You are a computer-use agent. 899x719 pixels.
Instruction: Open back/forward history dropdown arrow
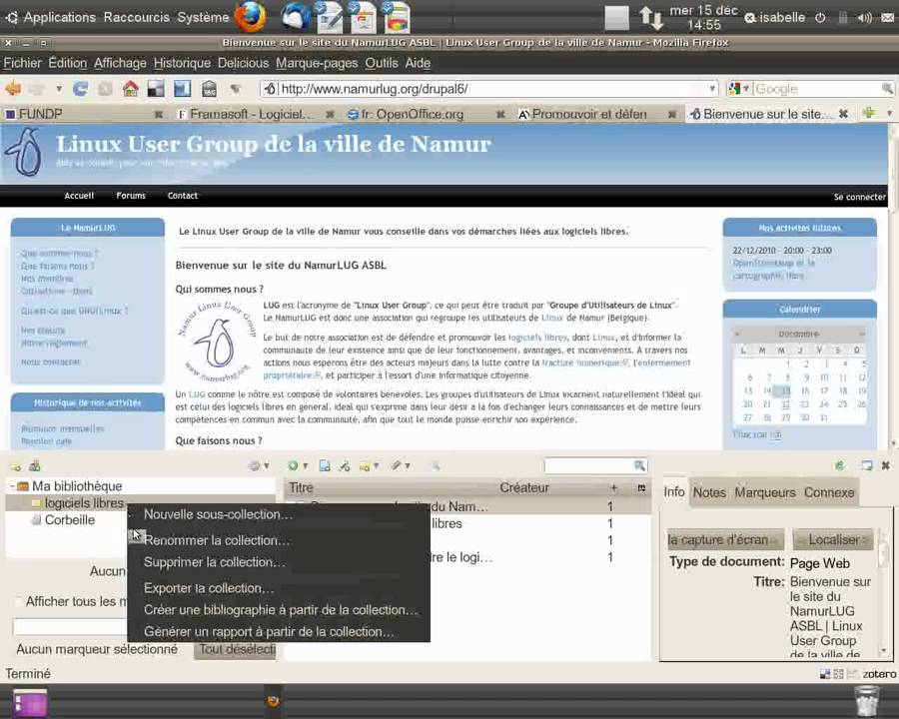59,89
